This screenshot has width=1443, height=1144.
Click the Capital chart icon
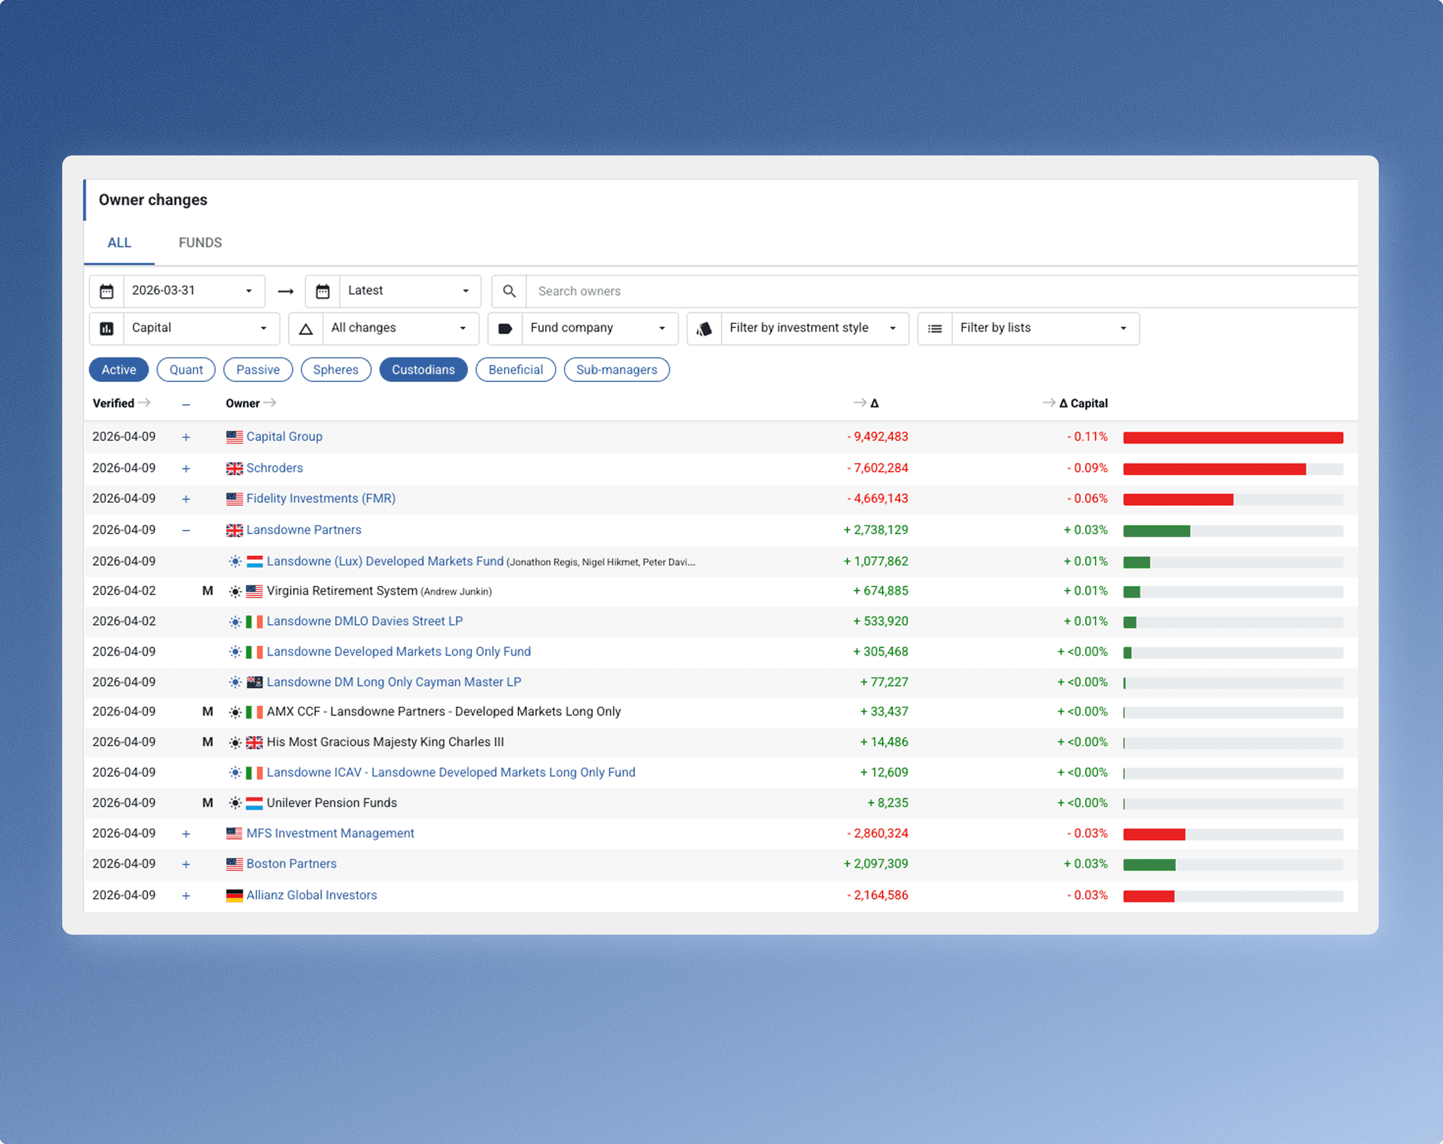106,329
